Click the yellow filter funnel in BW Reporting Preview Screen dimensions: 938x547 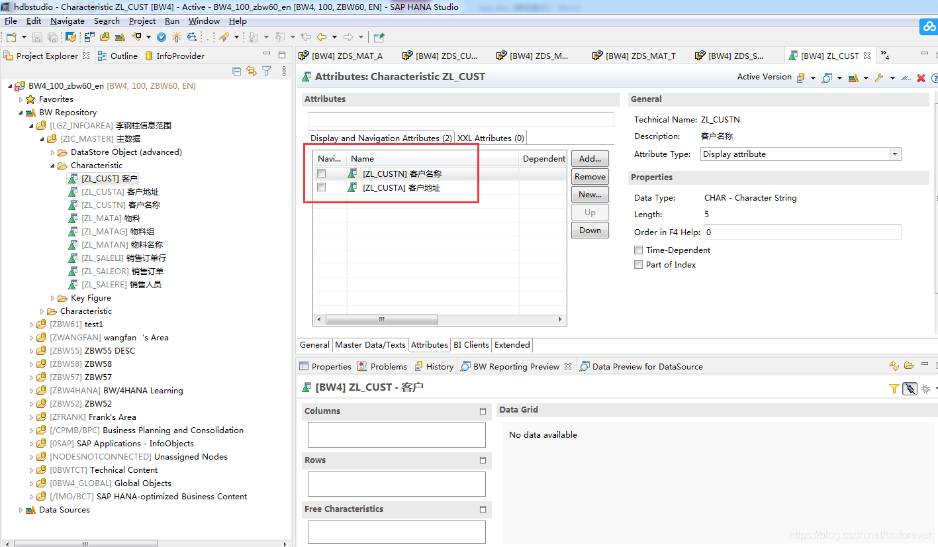(x=894, y=389)
